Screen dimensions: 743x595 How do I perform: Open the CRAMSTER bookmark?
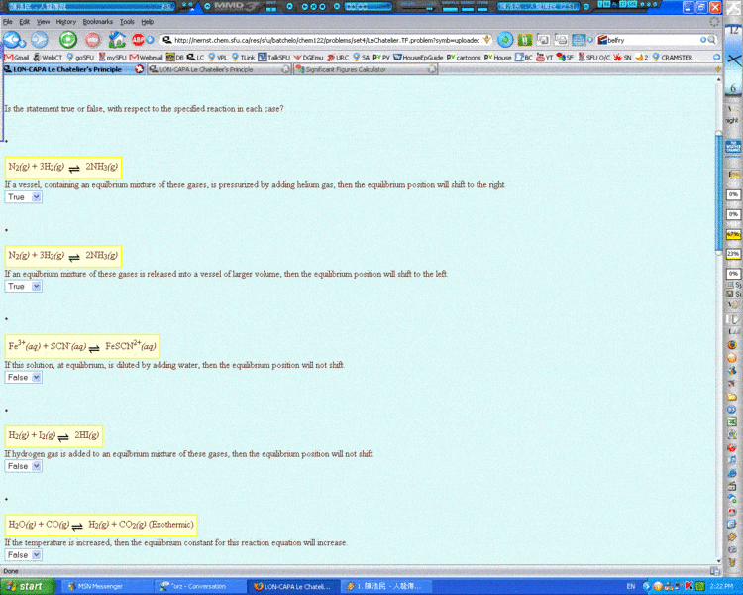click(672, 58)
